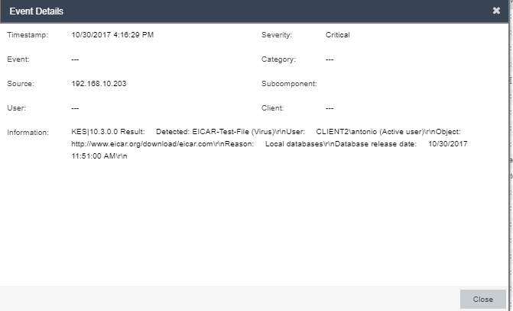513x311 pixels.
Task: Click the Critical severity value
Action: (x=338, y=35)
